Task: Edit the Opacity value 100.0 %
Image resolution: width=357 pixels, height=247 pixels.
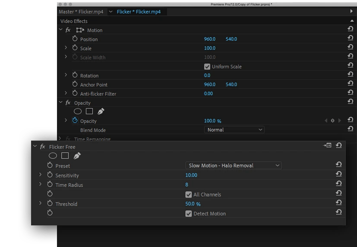Action: coord(213,121)
